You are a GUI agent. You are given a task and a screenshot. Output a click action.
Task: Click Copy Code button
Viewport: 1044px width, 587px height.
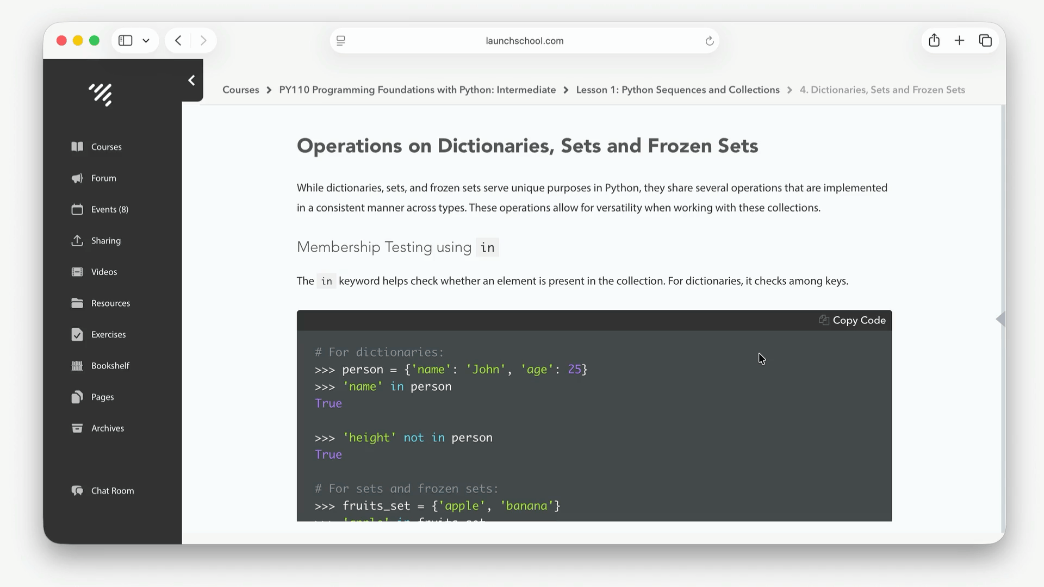(x=852, y=320)
